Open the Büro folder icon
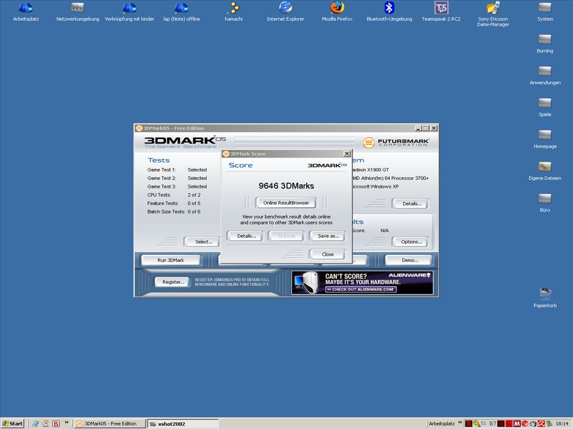The height and width of the screenshot is (429, 573). click(545, 202)
